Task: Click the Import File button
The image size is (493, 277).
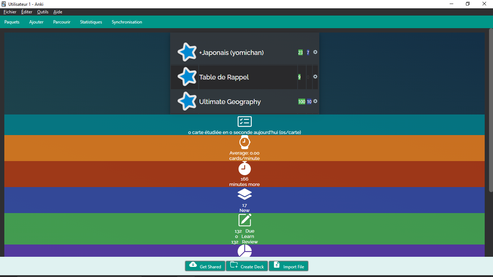Action: click(x=289, y=266)
